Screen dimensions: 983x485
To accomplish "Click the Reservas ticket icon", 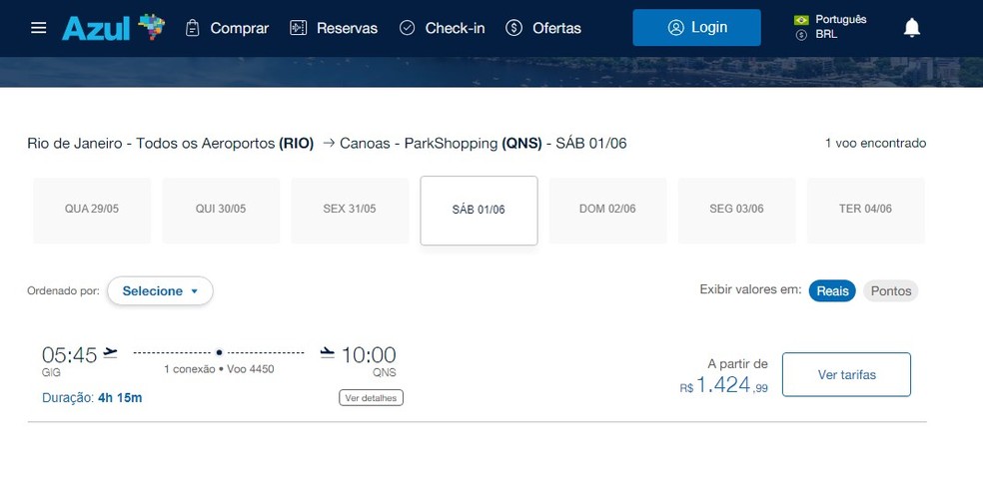I will pyautogui.click(x=298, y=28).
